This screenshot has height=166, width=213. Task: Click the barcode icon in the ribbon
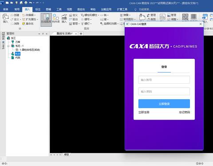(193, 17)
